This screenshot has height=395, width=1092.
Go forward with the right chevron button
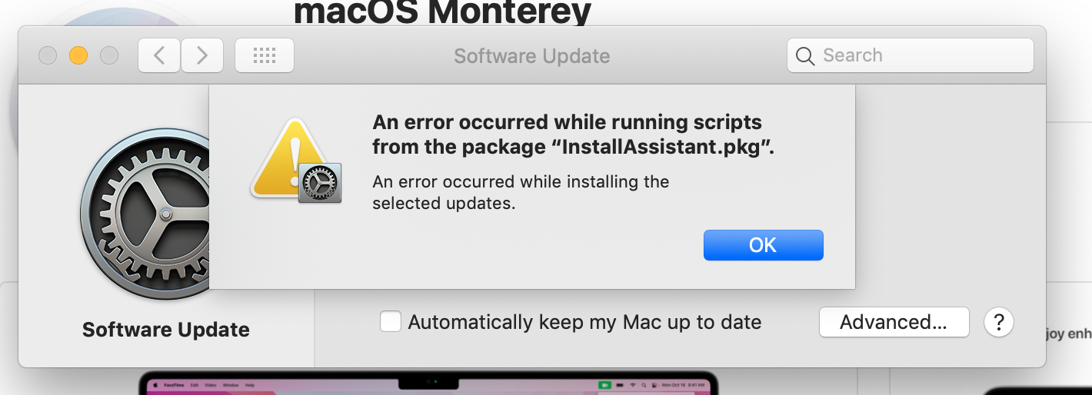[202, 55]
